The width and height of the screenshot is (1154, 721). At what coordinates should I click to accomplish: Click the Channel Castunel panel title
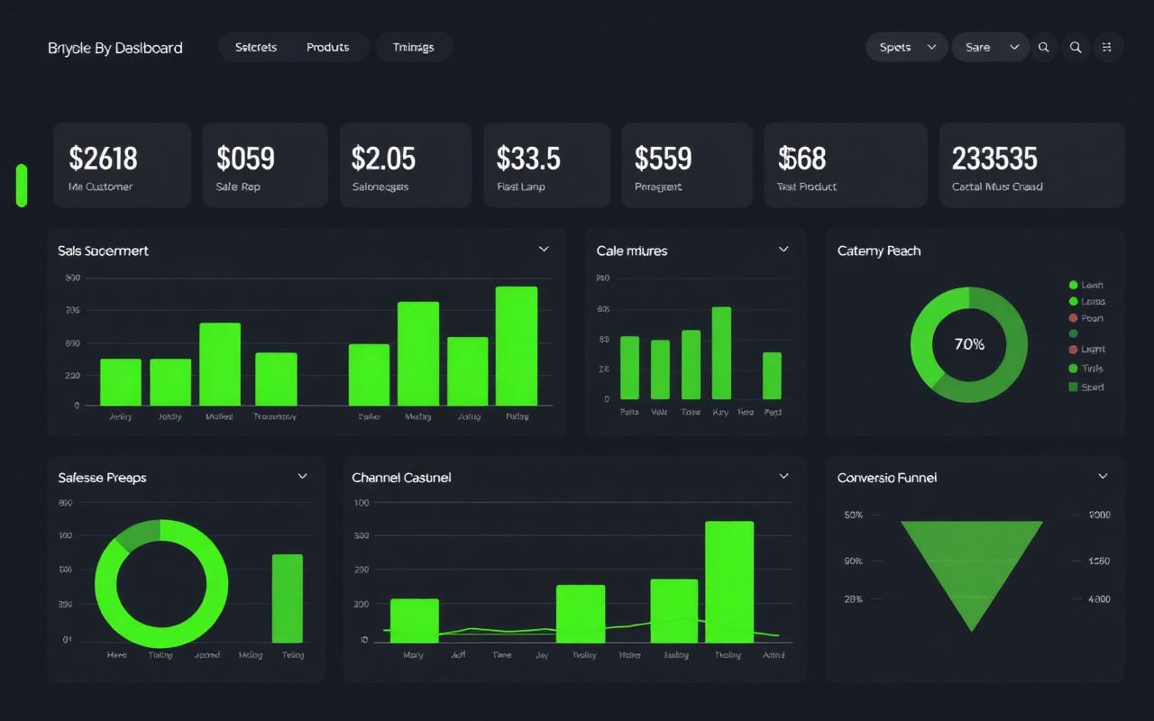(401, 478)
